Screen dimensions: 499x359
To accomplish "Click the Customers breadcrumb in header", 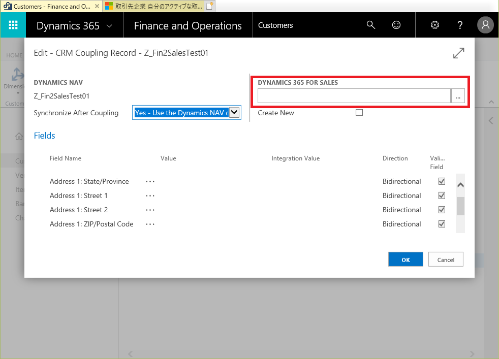I will [x=275, y=25].
